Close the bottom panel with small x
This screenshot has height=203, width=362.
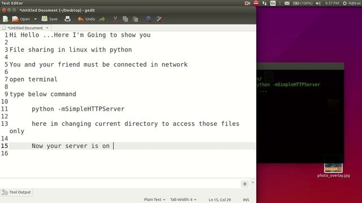pyautogui.click(x=253, y=182)
